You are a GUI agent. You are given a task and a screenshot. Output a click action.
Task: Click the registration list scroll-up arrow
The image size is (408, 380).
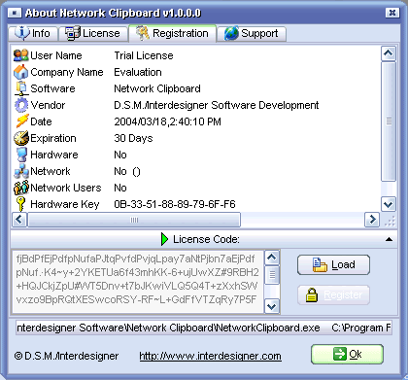pos(389,53)
